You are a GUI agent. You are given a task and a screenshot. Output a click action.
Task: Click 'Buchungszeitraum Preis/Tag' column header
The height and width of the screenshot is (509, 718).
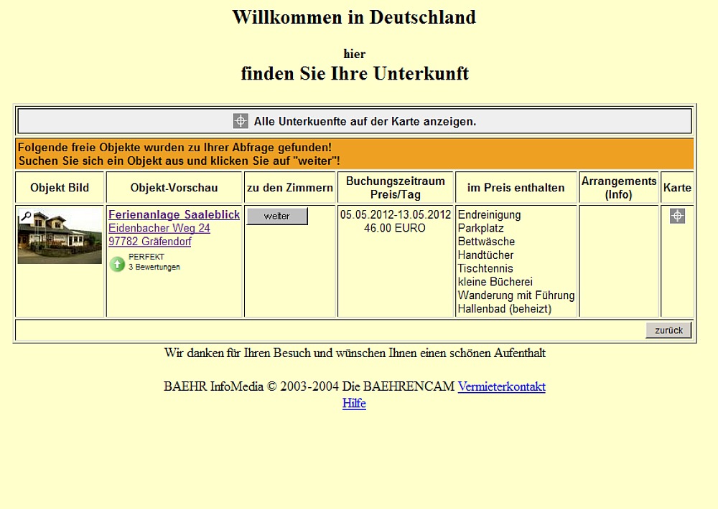(x=395, y=188)
